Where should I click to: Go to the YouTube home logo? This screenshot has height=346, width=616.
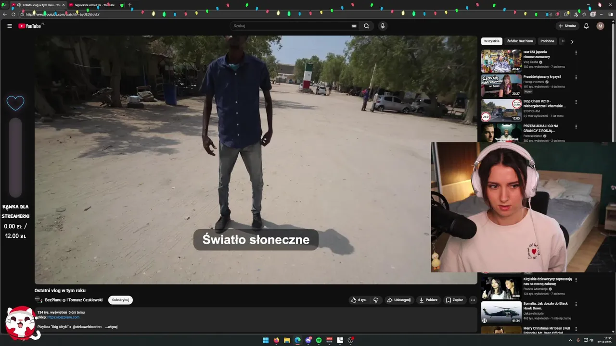pos(31,26)
